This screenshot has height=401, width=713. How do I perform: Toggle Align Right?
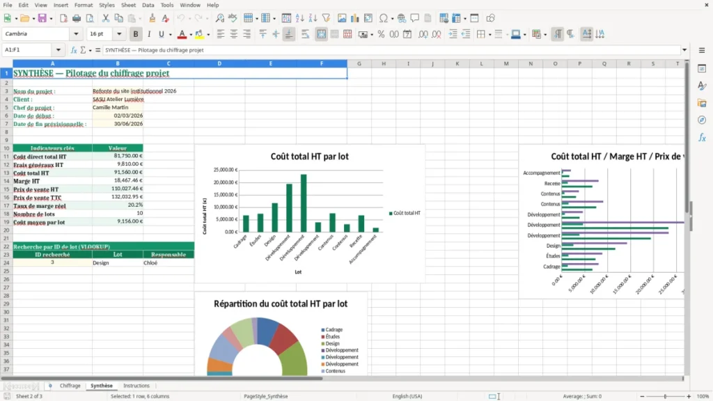tap(247, 34)
